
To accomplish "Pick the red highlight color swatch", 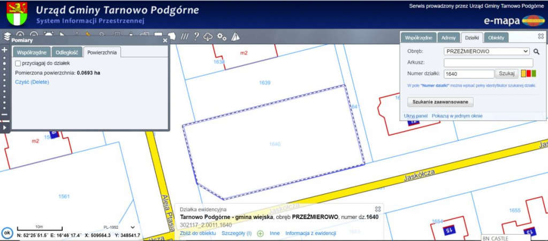I will 529,74.
